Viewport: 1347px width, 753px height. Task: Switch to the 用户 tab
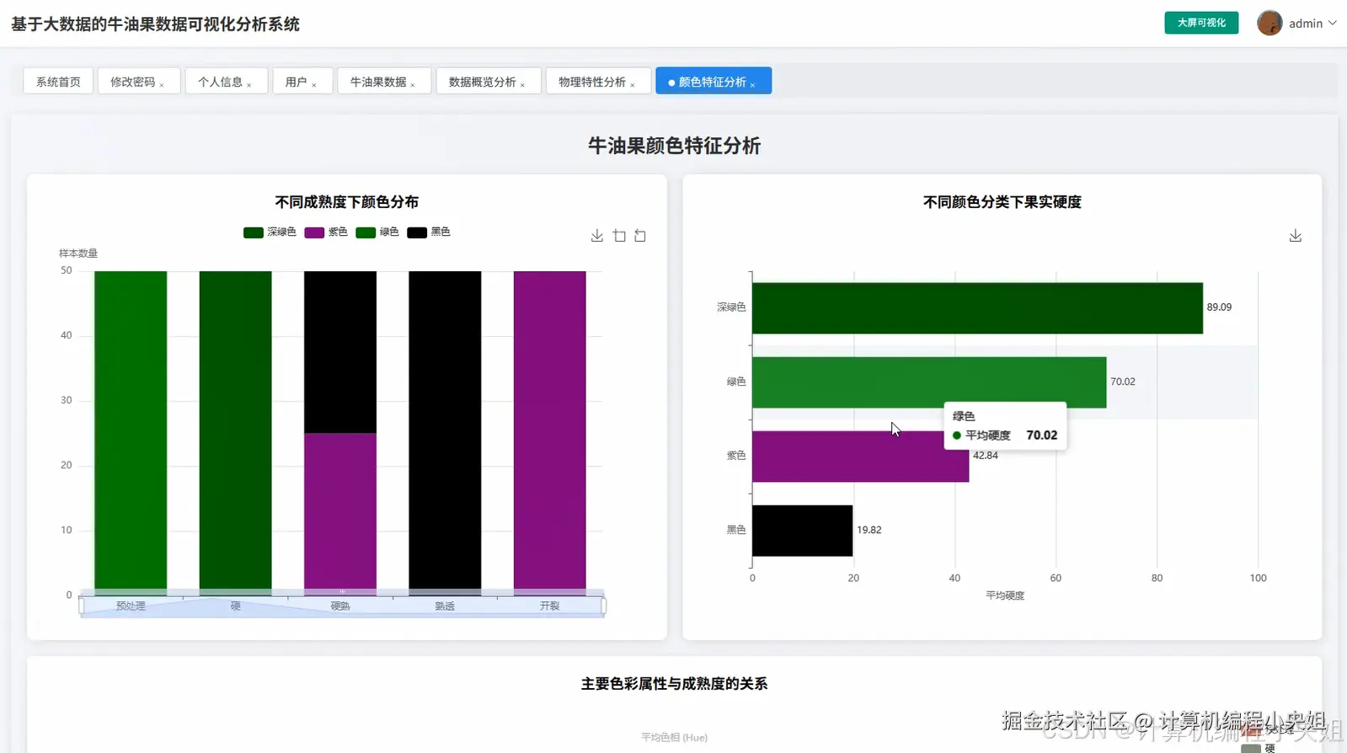tap(296, 82)
